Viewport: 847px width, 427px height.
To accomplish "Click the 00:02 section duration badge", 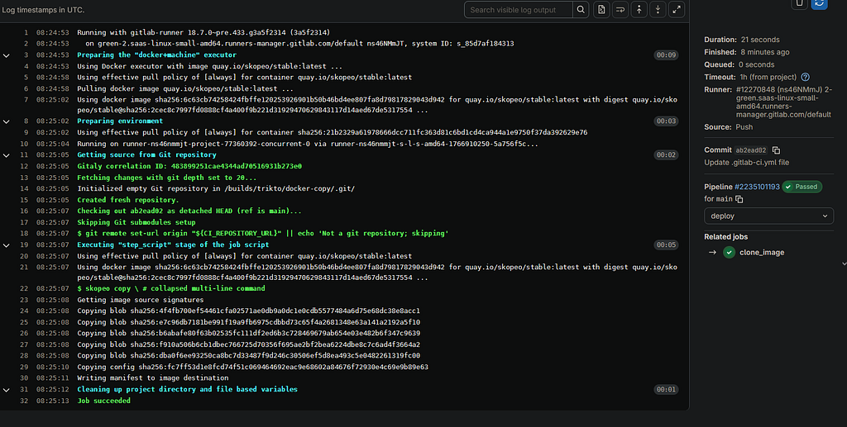I will pos(666,154).
